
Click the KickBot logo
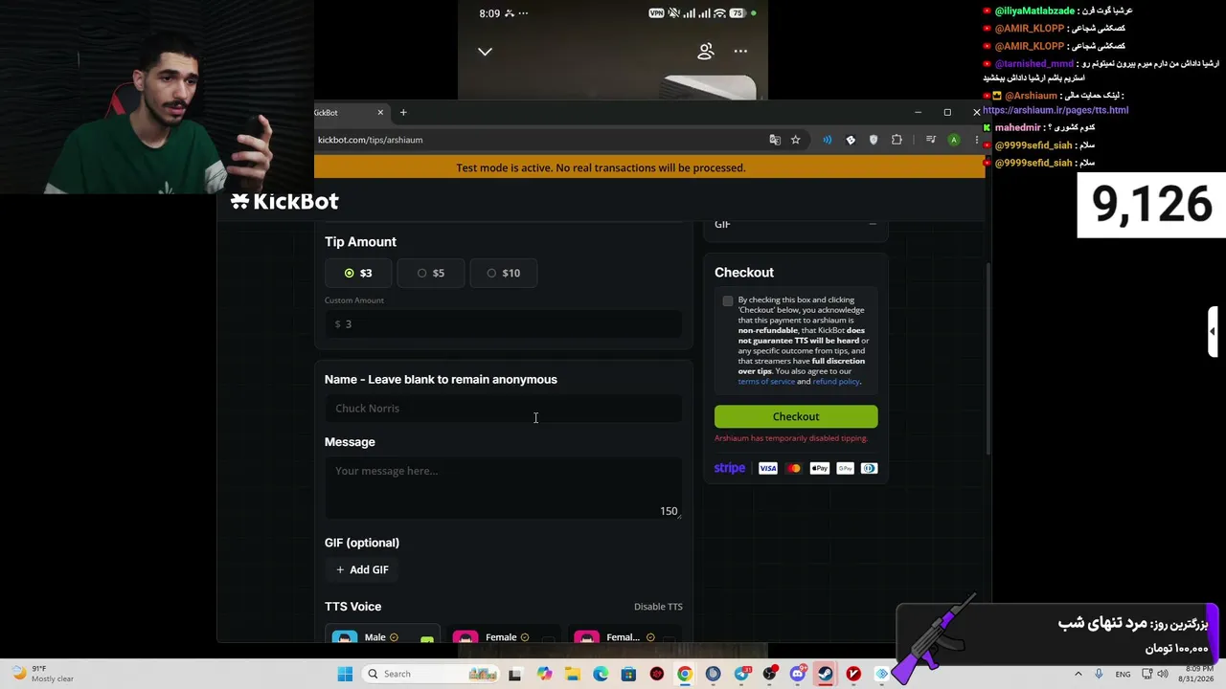284,201
